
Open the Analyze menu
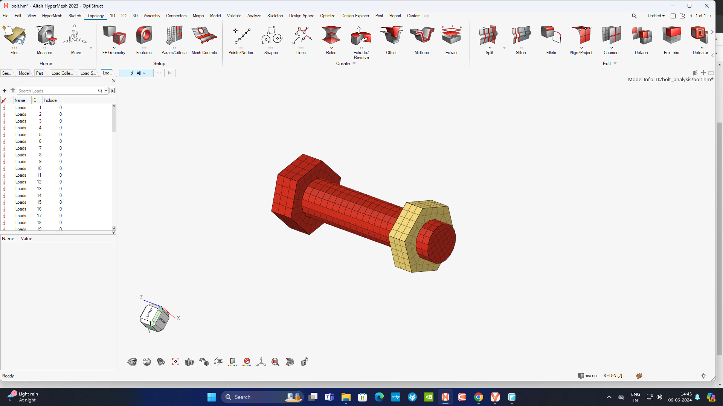[x=254, y=16]
